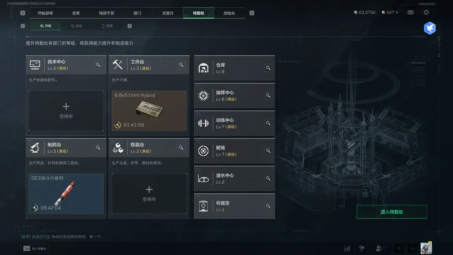453x255 pixels.
Task: Inspect 工作台 with its magnifier icon
Action: 181,65
